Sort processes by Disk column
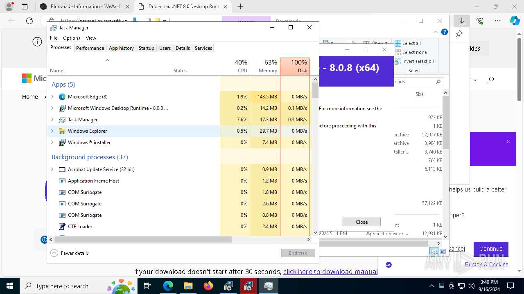Viewport: 524px width, 294px height. [295, 66]
